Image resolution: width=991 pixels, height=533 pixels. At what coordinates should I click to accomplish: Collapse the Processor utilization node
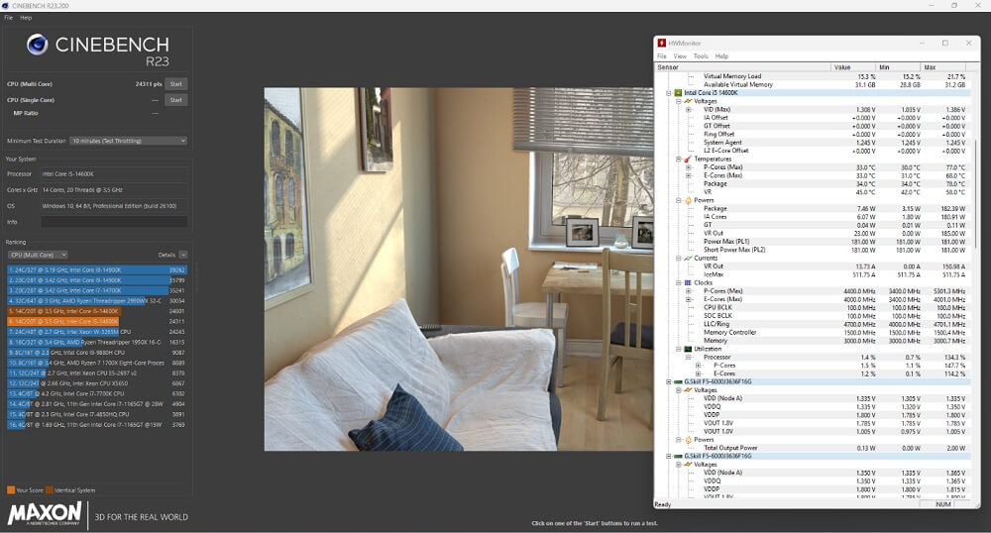[689, 357]
